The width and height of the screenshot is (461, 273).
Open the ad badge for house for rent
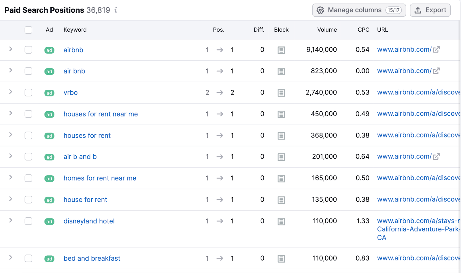tap(49, 200)
